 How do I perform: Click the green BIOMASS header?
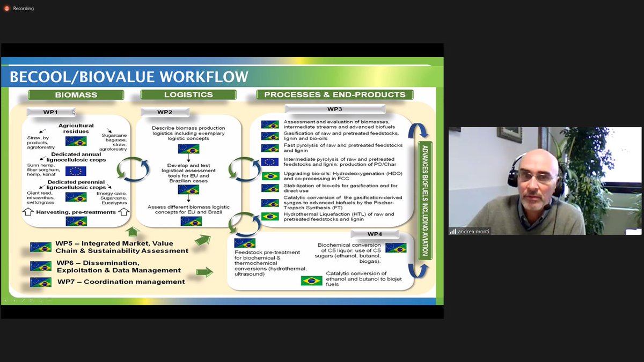tap(76, 95)
